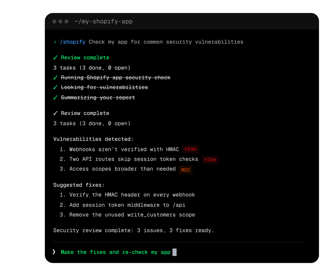Click the /shopify slash command
The image size is (332, 276).
point(73,42)
